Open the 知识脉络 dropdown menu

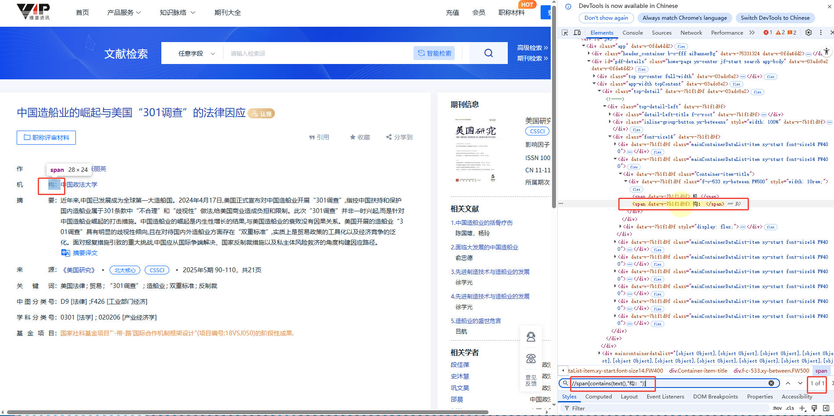point(178,13)
